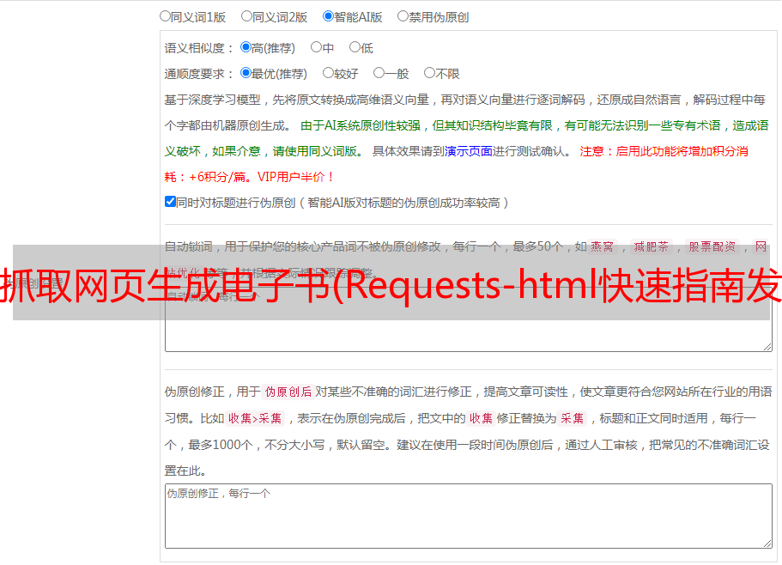The height and width of the screenshot is (565, 782).
Task: Set 语义相似度 to 低
Action: [x=355, y=47]
